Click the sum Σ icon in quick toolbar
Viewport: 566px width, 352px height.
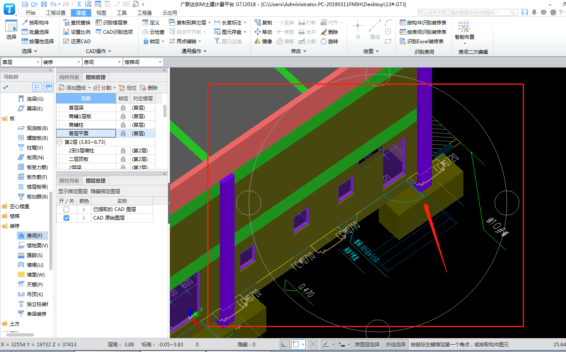[x=79, y=4]
